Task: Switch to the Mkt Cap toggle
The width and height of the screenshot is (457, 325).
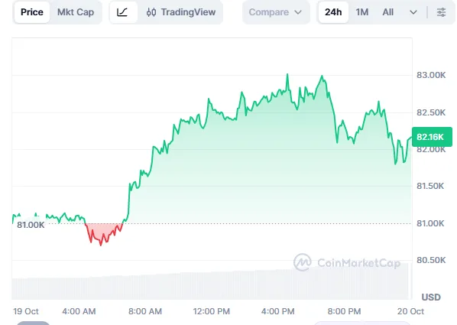Action: pos(76,12)
